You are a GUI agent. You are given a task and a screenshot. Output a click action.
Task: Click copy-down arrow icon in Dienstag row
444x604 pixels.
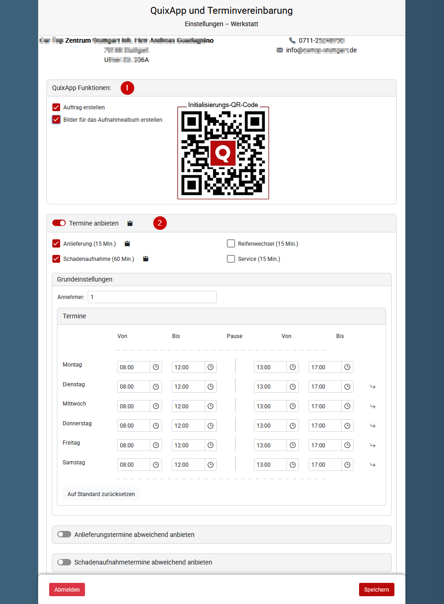[x=373, y=387]
